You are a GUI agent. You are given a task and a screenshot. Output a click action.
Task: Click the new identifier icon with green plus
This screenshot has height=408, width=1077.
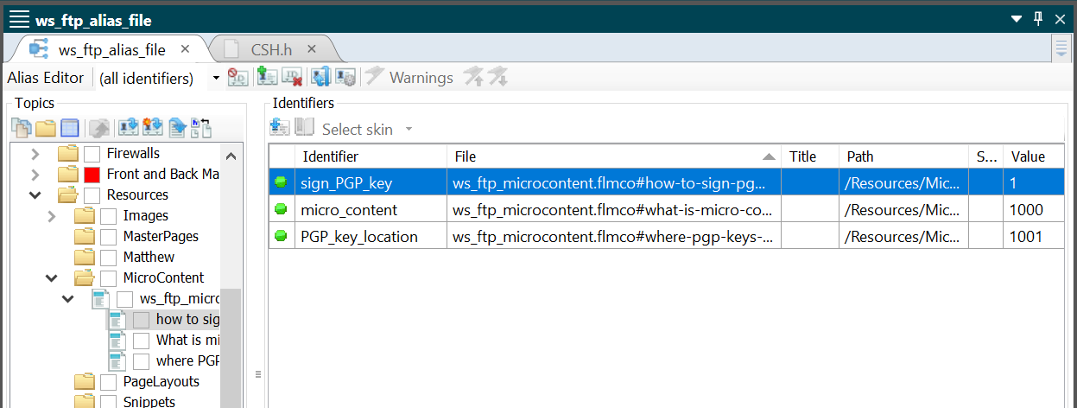(267, 78)
